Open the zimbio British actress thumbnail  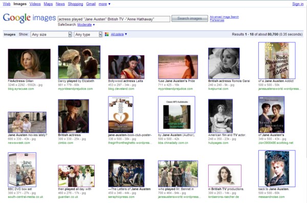(73, 116)
